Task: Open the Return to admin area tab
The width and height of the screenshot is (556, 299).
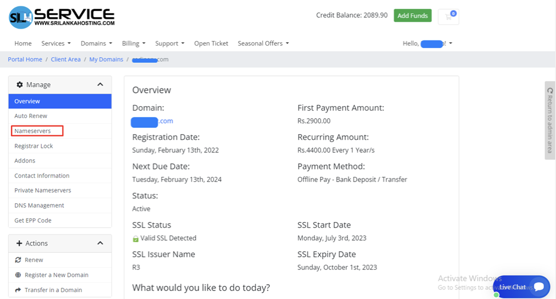Action: tap(550, 120)
